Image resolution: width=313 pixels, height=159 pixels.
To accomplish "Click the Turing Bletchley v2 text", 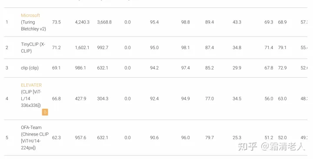I will pyautogui.click(x=33, y=26).
